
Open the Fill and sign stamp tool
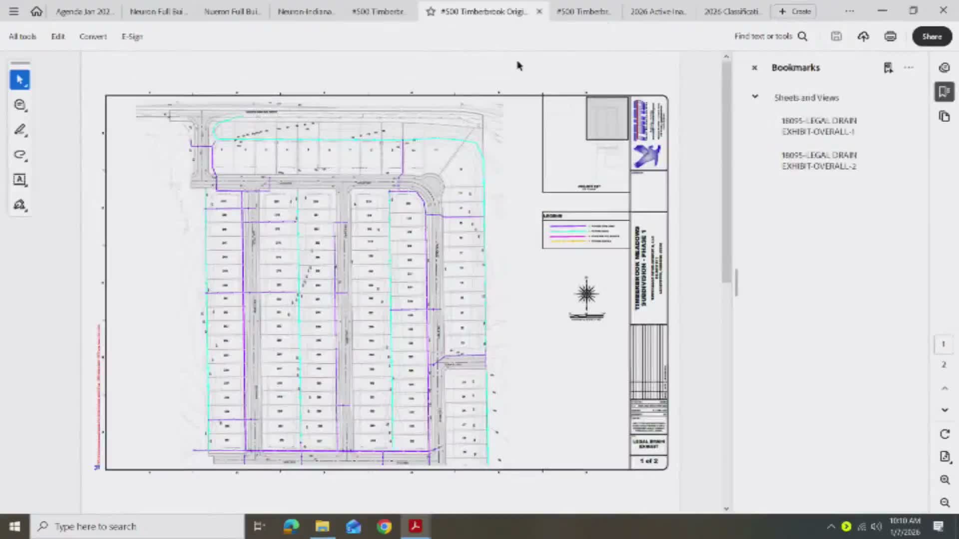(x=19, y=205)
